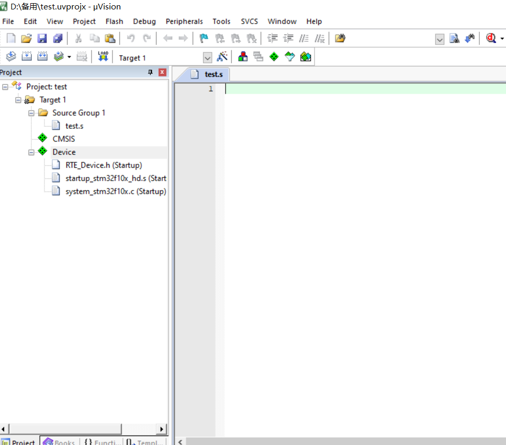Select system_stm32f10x.c (Startup) file
This screenshot has height=445, width=506.
click(x=116, y=192)
